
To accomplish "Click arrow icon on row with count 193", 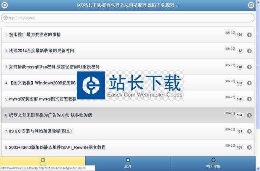I will pos(249,83).
